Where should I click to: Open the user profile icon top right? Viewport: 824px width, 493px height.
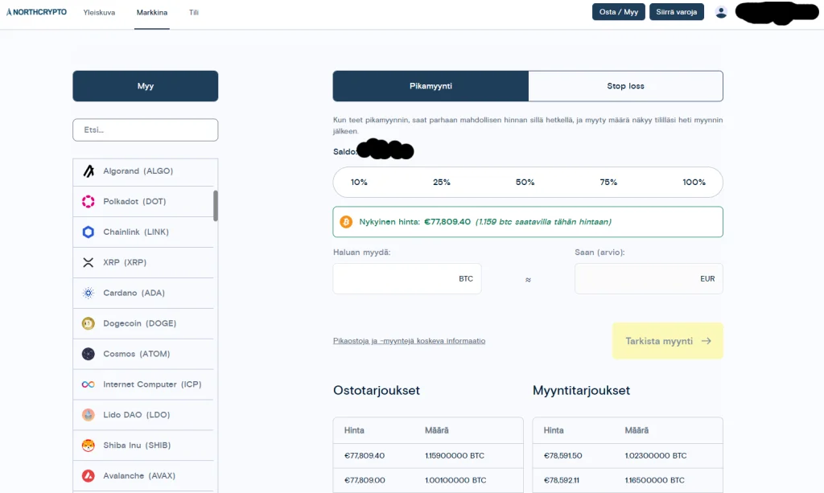(721, 11)
